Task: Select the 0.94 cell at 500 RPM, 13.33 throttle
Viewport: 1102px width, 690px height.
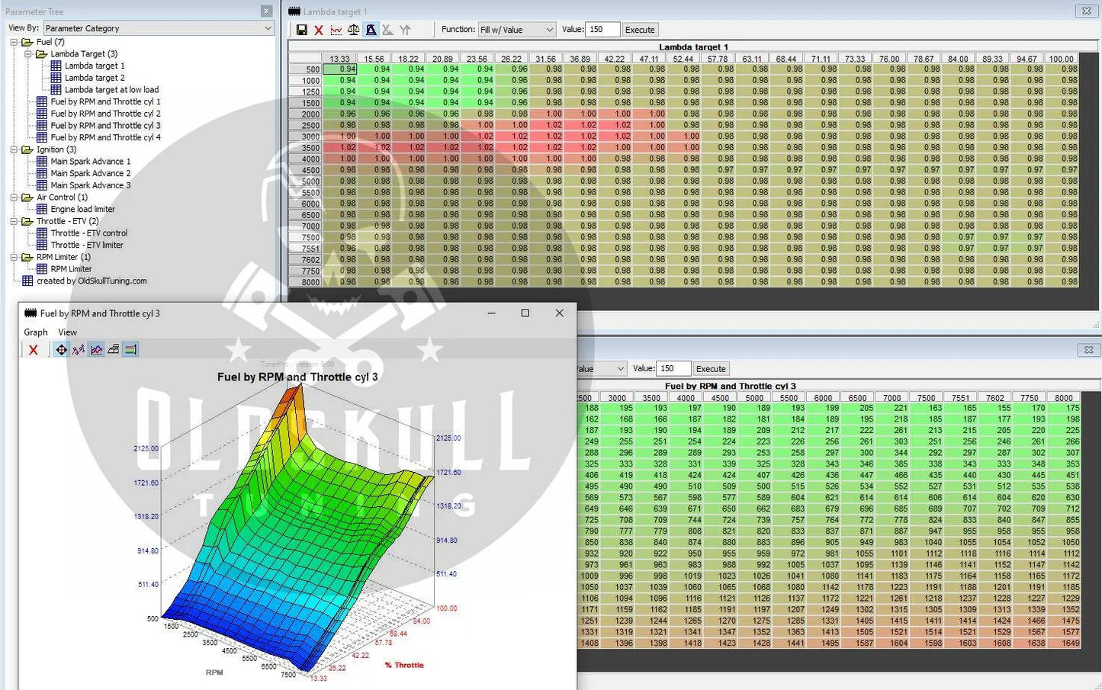Action: tap(340, 69)
